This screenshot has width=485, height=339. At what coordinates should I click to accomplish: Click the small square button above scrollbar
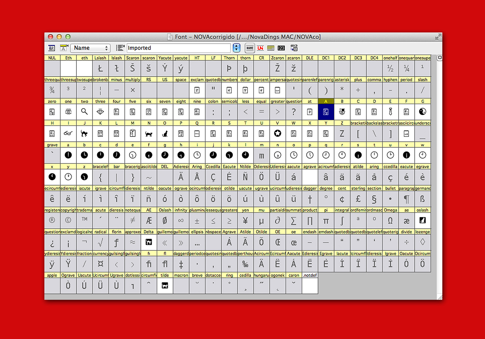(x=440, y=58)
